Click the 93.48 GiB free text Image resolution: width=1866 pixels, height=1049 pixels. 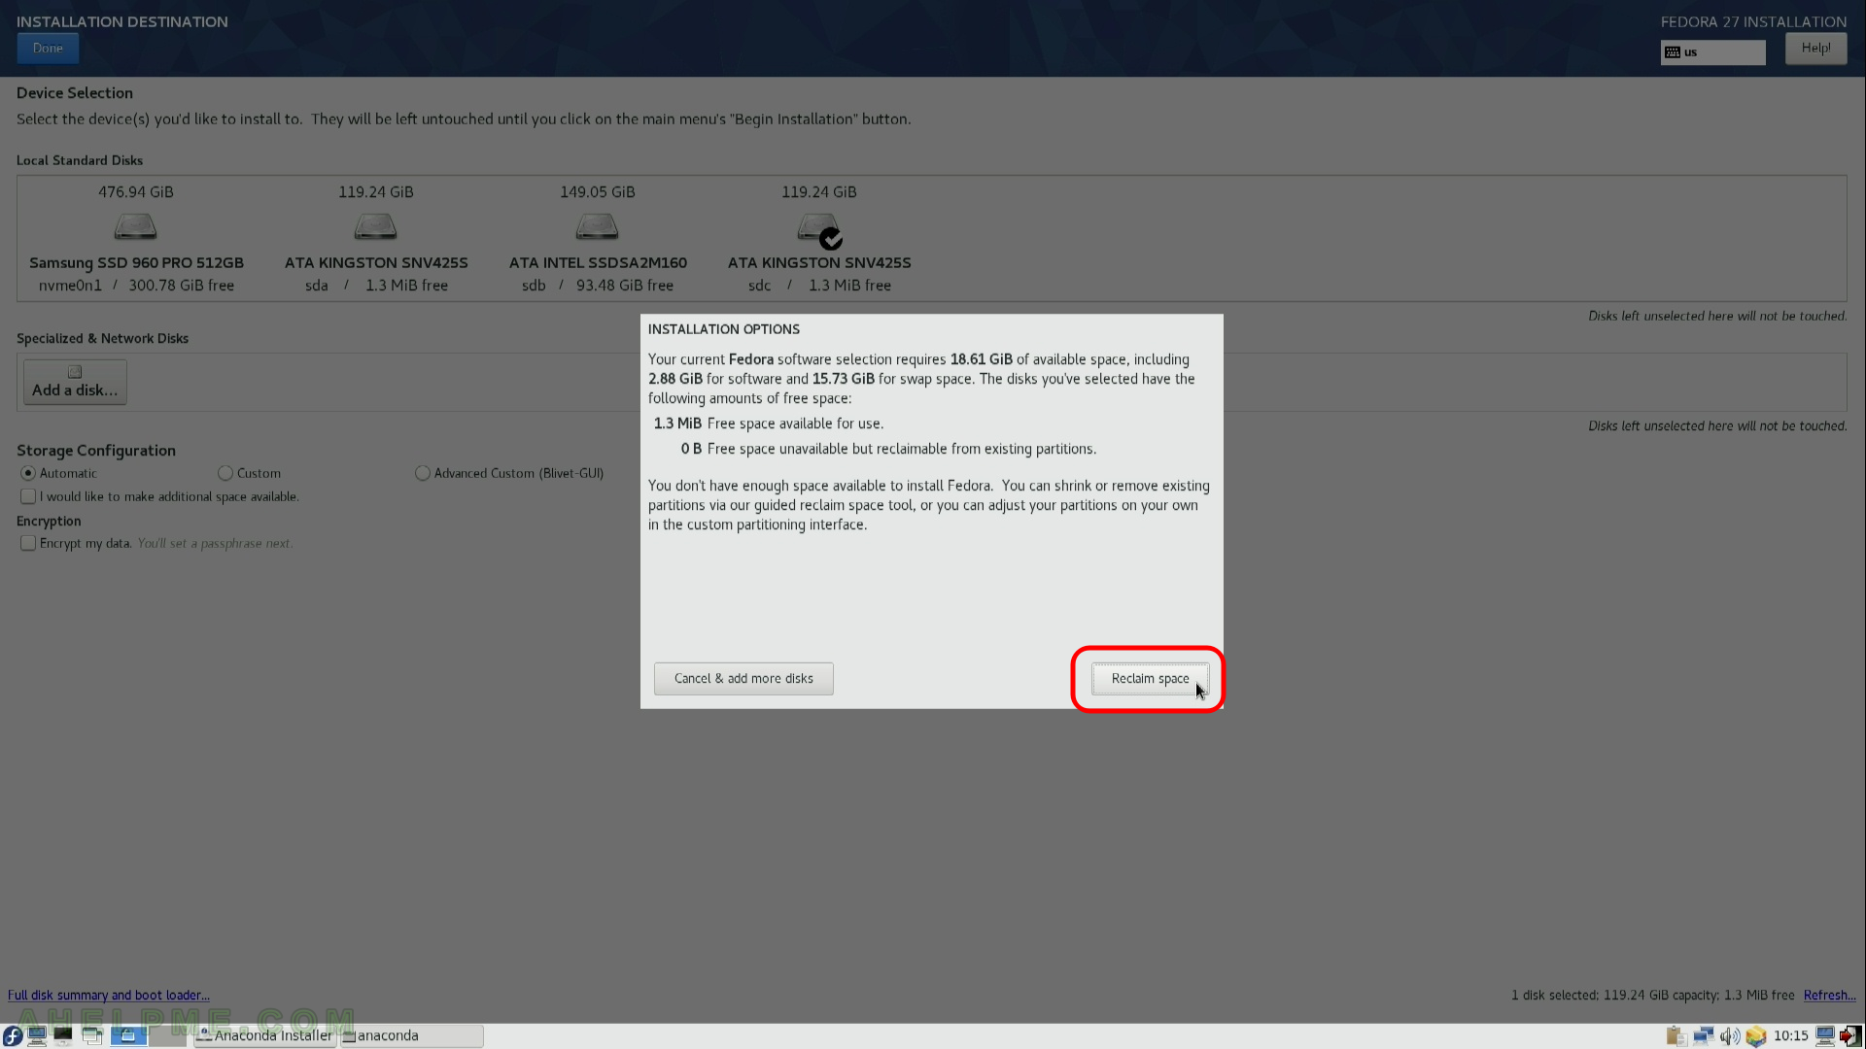point(625,286)
